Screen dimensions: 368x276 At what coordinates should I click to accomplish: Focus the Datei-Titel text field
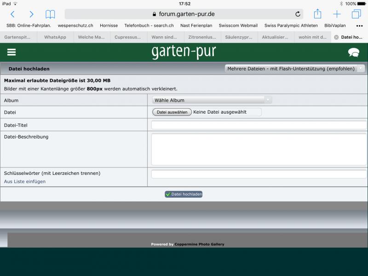pyautogui.click(x=259, y=125)
